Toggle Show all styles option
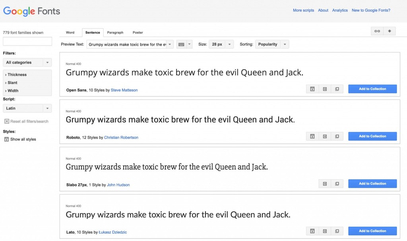 [x=20, y=140]
